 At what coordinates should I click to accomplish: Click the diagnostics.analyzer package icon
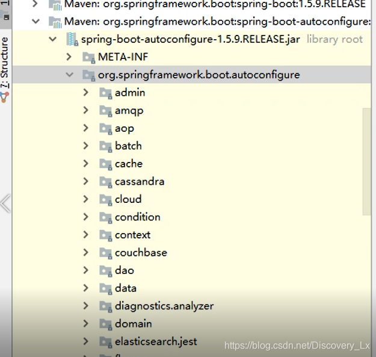coord(106,306)
